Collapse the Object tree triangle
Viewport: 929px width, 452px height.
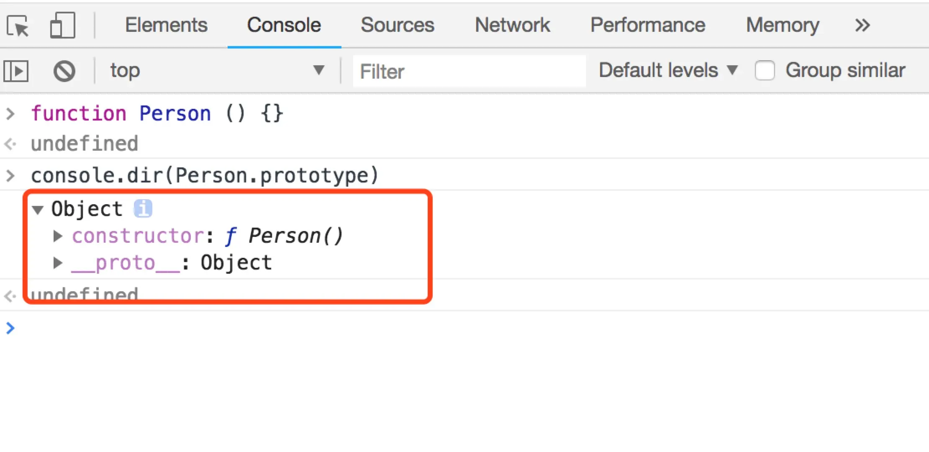pos(38,209)
